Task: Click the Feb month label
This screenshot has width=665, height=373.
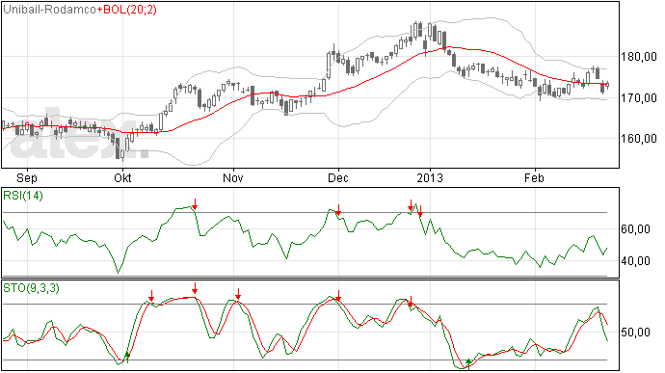Action: (x=534, y=177)
